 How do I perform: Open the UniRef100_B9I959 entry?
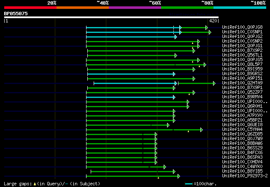click(242, 69)
